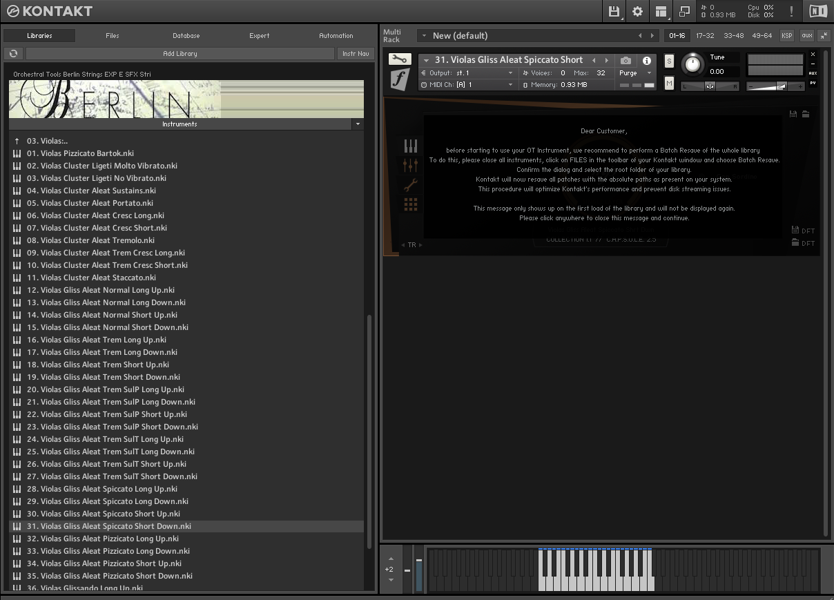Click the up-arrow parent folder icon

(17, 141)
